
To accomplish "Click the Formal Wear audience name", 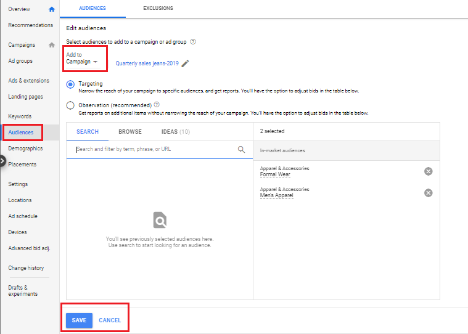I will point(275,174).
